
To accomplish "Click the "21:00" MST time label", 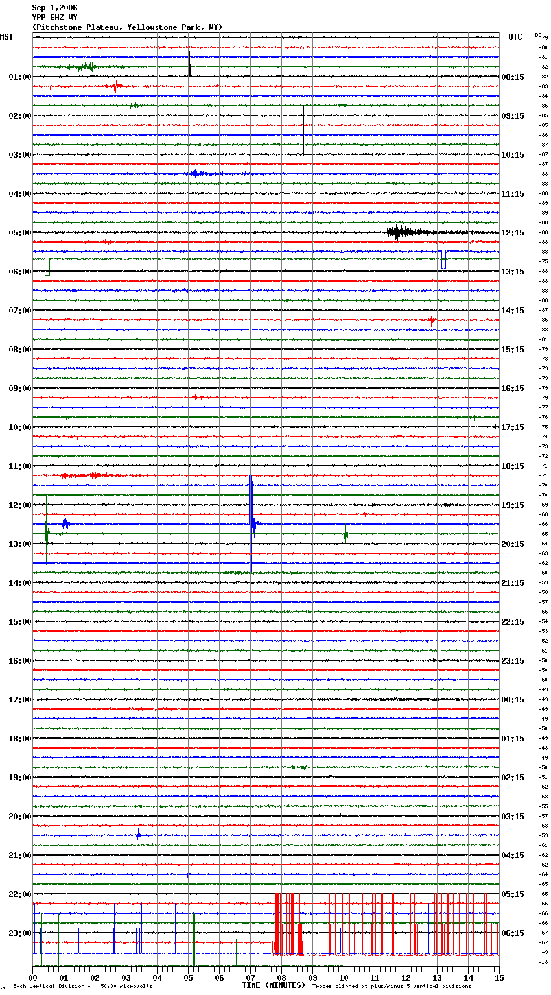I will [x=20, y=856].
